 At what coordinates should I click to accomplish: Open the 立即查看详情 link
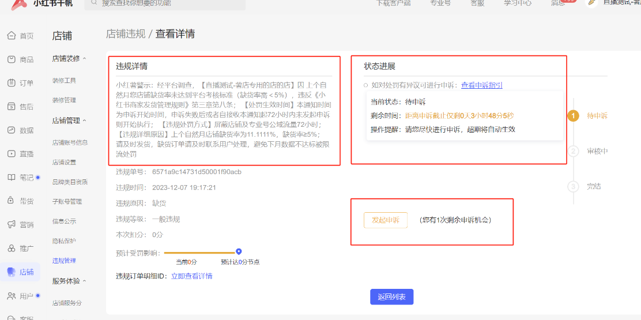pos(192,276)
